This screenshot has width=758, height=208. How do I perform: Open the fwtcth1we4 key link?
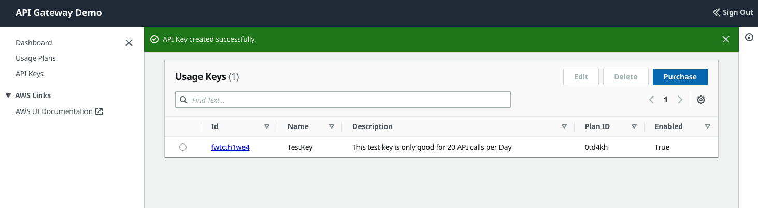[231, 147]
